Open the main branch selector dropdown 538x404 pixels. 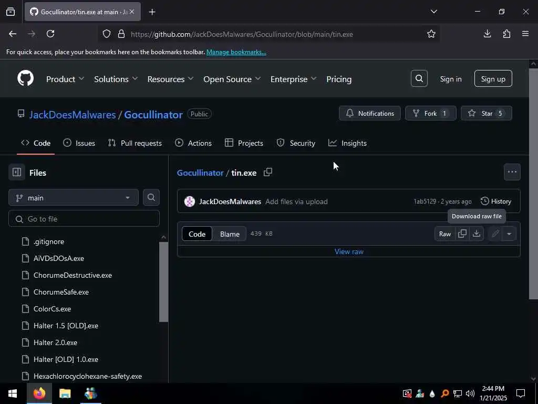[x=74, y=198]
